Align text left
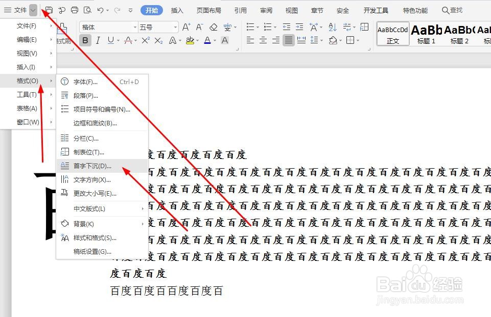491x317 pixels. 250,40
